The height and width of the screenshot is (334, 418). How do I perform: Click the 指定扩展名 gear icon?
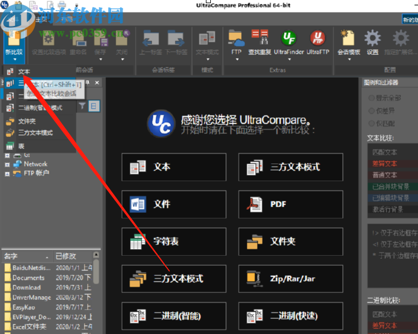tap(400, 38)
